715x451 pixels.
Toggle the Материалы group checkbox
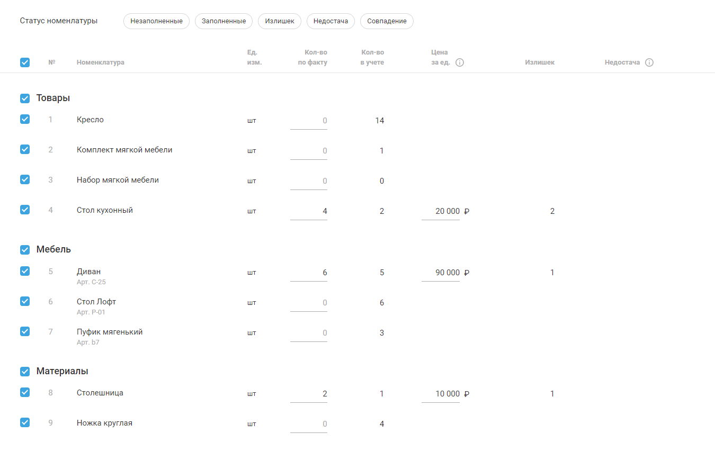25,372
